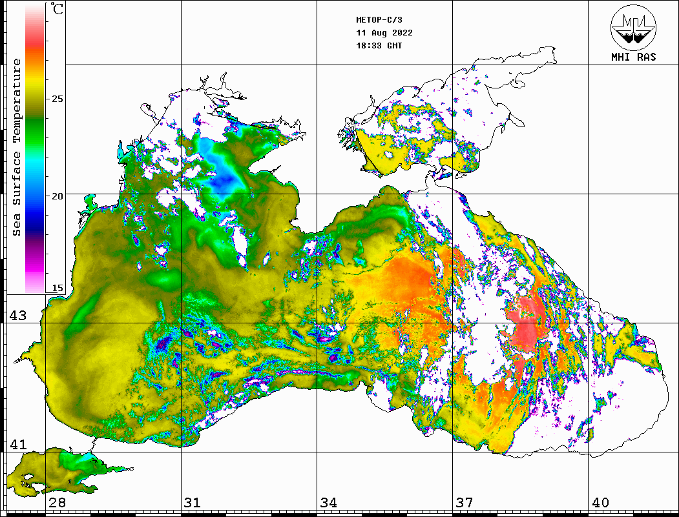This screenshot has width=679, height=517.
Task: Click the longitude label 40
Action: 600,503
